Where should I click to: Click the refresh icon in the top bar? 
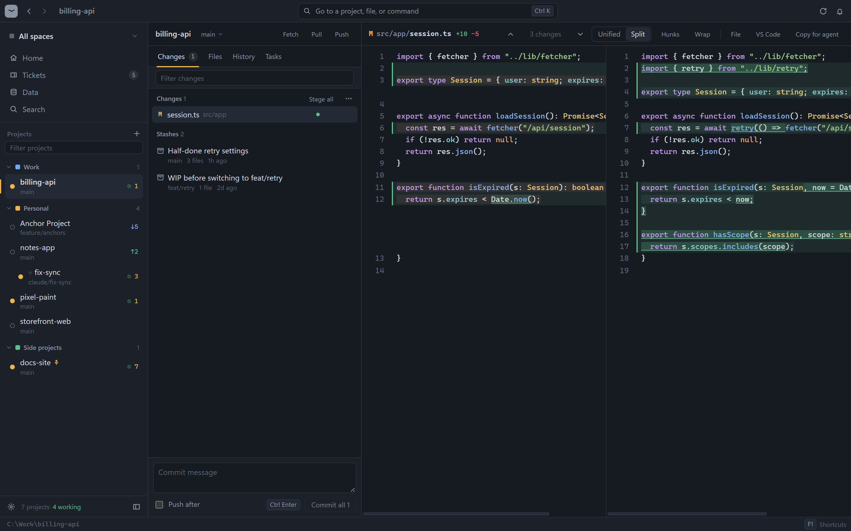823,11
